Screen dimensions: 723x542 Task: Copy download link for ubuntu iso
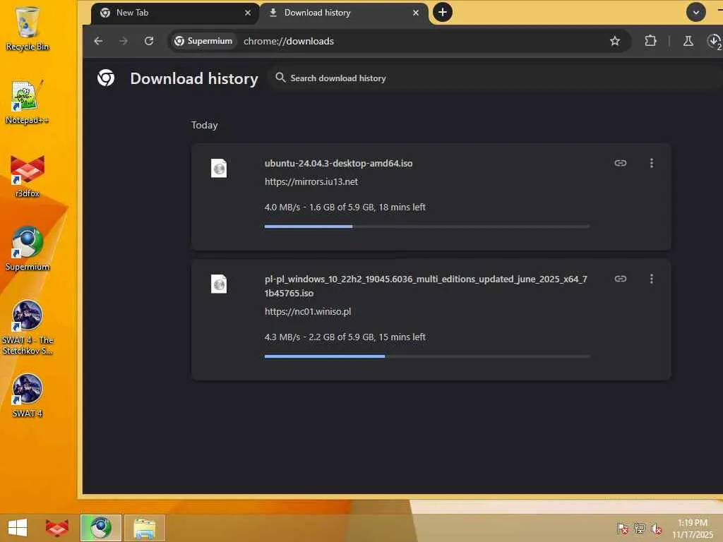point(620,163)
